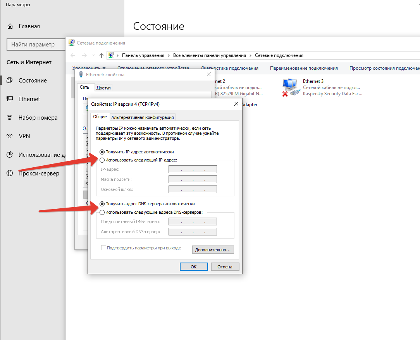
Task: Click Сетевые подключения breadcrumb
Action: [279, 55]
